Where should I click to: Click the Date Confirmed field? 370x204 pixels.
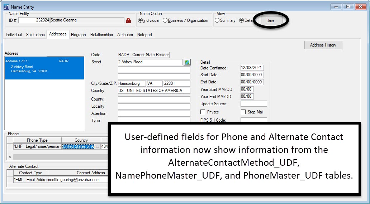(252, 68)
